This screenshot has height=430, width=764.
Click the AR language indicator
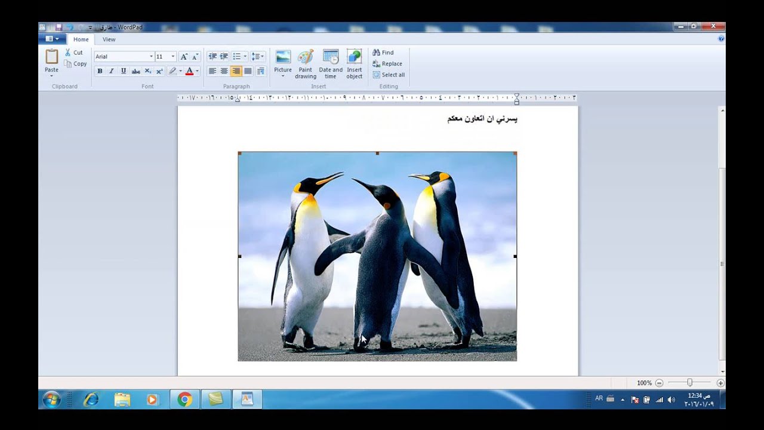click(599, 398)
